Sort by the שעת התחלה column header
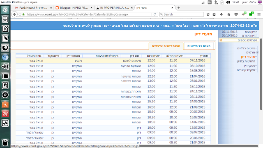The image size is (263, 148). (x=173, y=56)
